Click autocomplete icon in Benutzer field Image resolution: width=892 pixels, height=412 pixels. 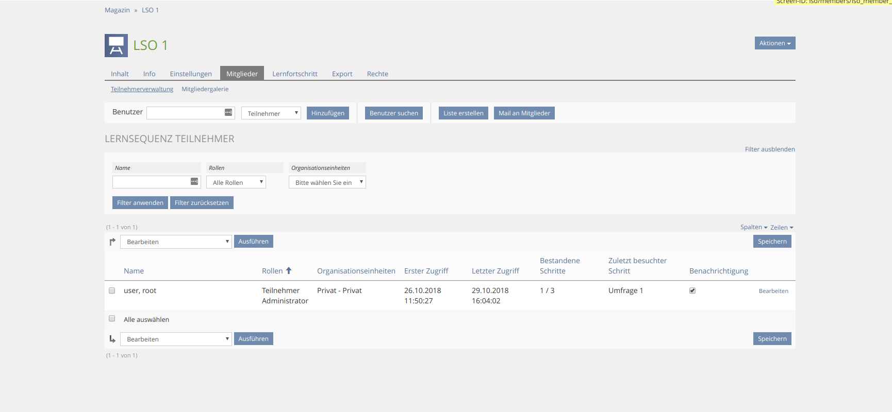(228, 112)
